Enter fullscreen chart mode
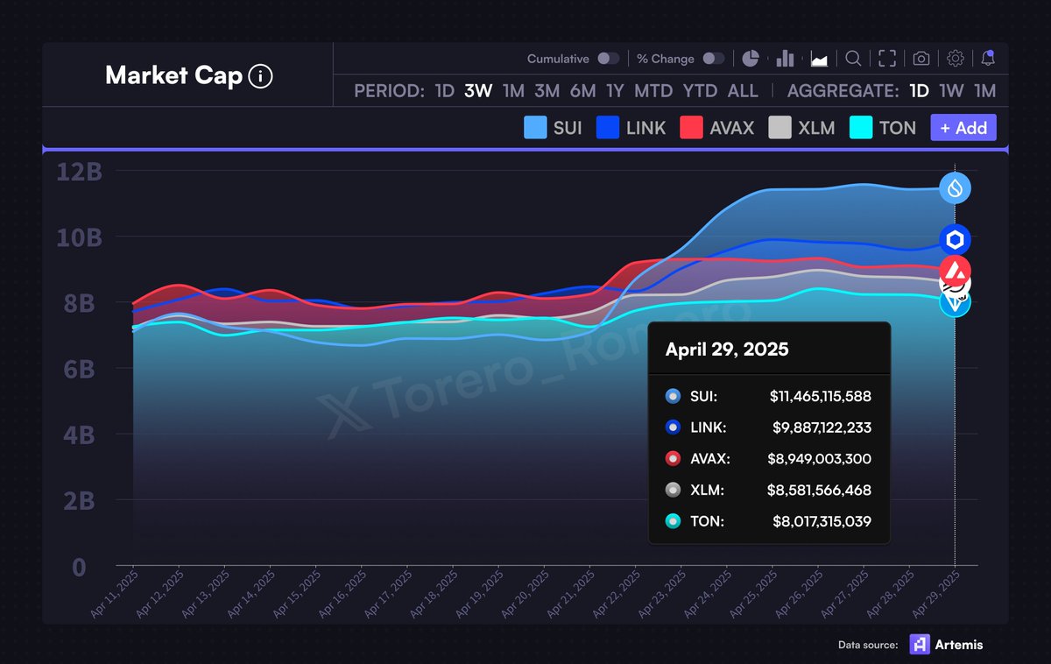 [886, 58]
